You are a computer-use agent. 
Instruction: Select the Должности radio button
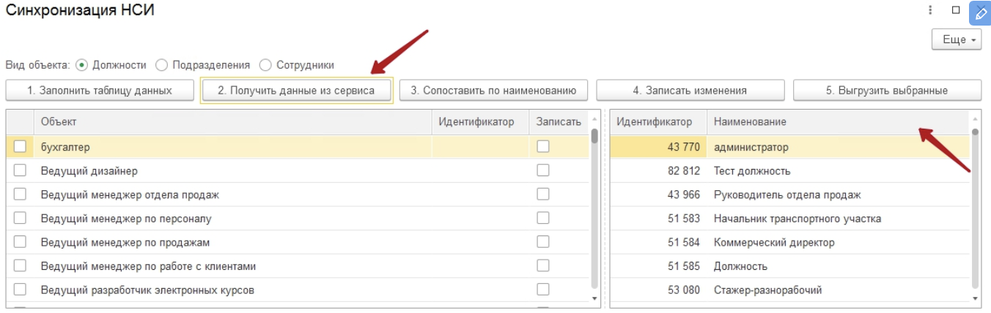[82, 65]
